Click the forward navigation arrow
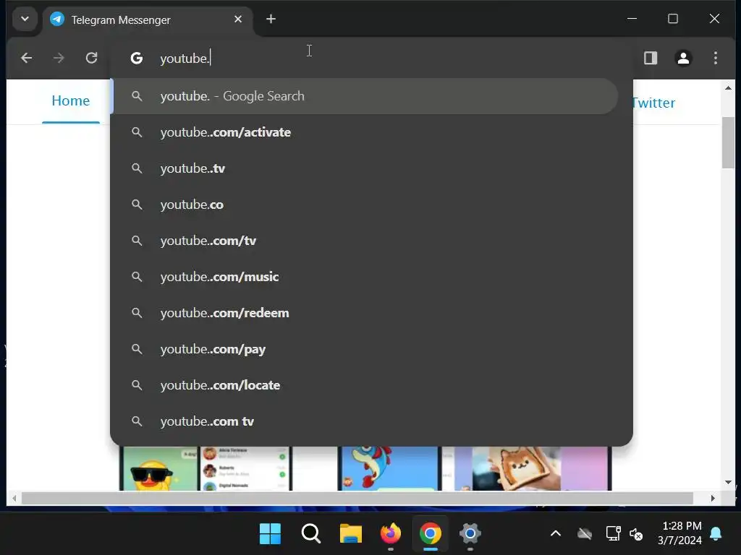The height and width of the screenshot is (555, 741). [59, 58]
